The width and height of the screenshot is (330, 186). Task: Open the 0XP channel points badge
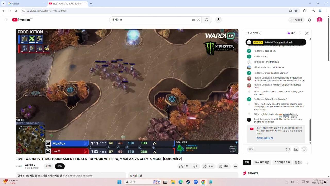[x=291, y=33]
